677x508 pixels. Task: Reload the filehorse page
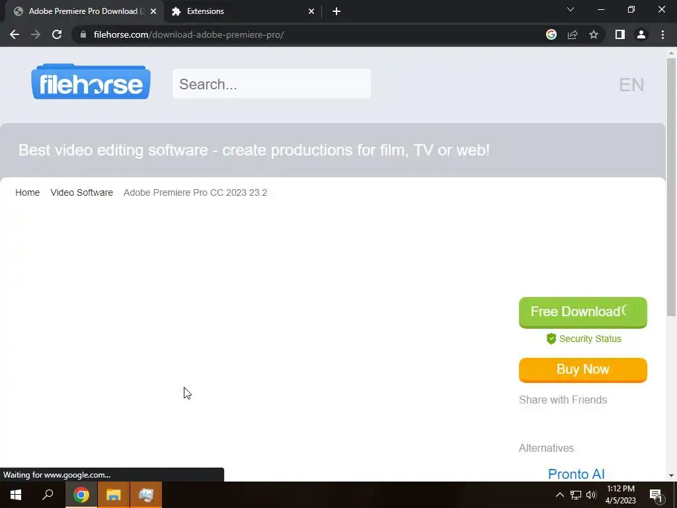pos(57,34)
